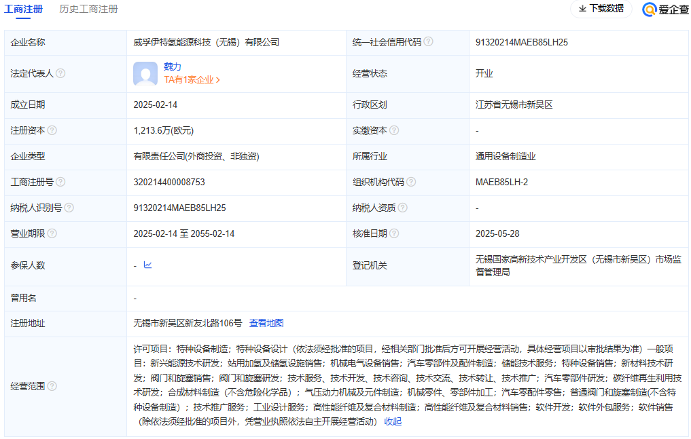
Task: Switch to the 历史工商注册 tab
Action: 88,9
